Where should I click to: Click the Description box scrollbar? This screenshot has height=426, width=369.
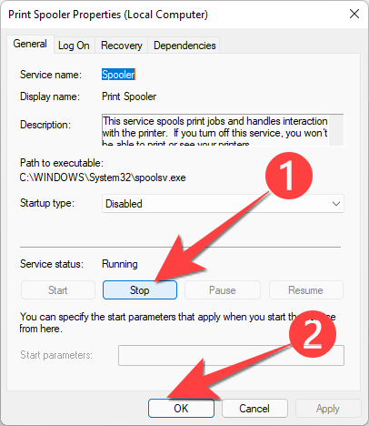click(x=336, y=130)
